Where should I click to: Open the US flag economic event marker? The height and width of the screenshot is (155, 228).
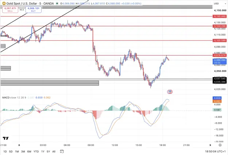170,92
